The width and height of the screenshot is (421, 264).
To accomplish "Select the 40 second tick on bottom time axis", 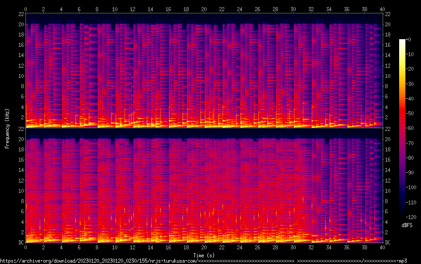I will click(x=382, y=247).
